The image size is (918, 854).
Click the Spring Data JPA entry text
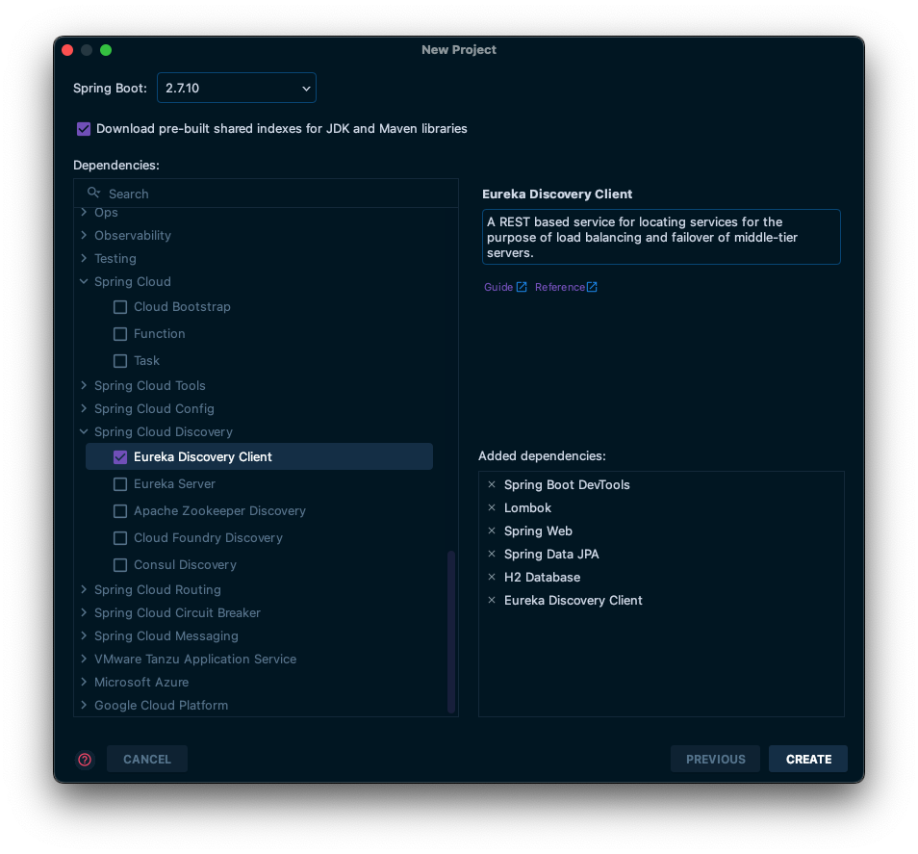[551, 555]
